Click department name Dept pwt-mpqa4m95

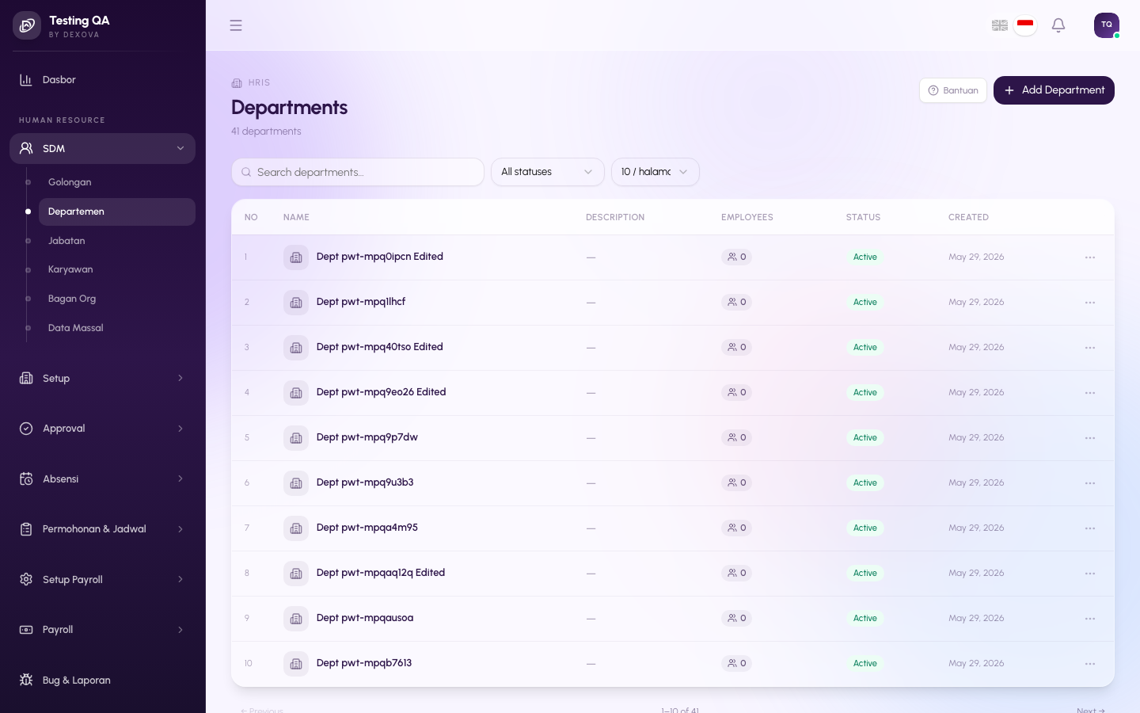tap(367, 528)
